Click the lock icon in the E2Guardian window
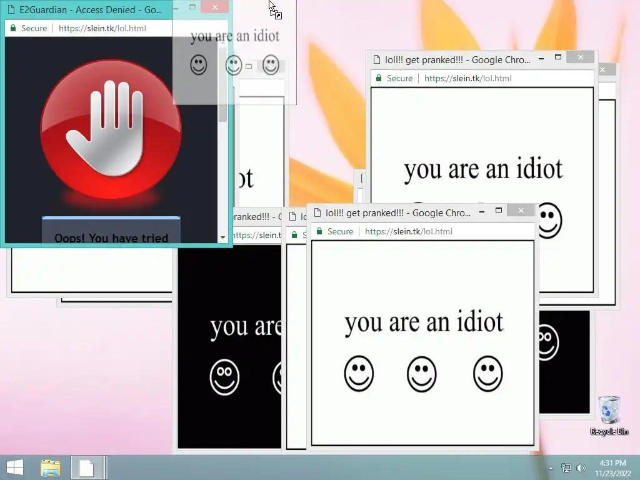640x480 pixels. (x=13, y=28)
